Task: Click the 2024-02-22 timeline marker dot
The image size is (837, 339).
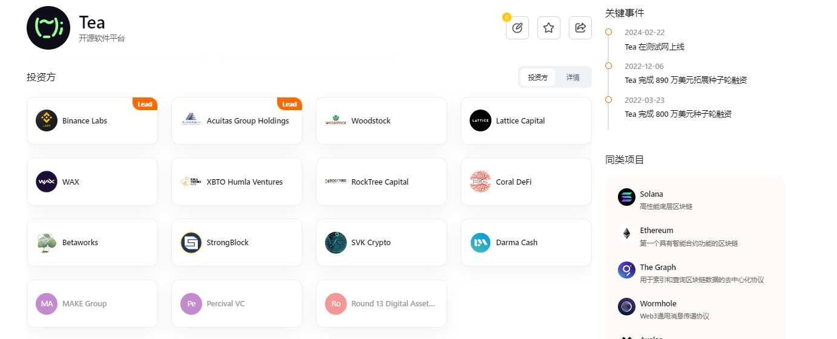Action: pos(608,32)
